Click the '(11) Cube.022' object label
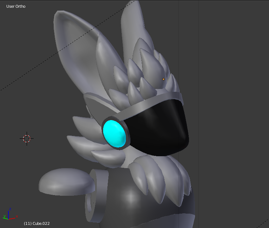269x228 pixels. tap(37, 223)
